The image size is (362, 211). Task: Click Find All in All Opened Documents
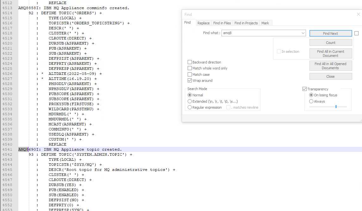pyautogui.click(x=331, y=66)
